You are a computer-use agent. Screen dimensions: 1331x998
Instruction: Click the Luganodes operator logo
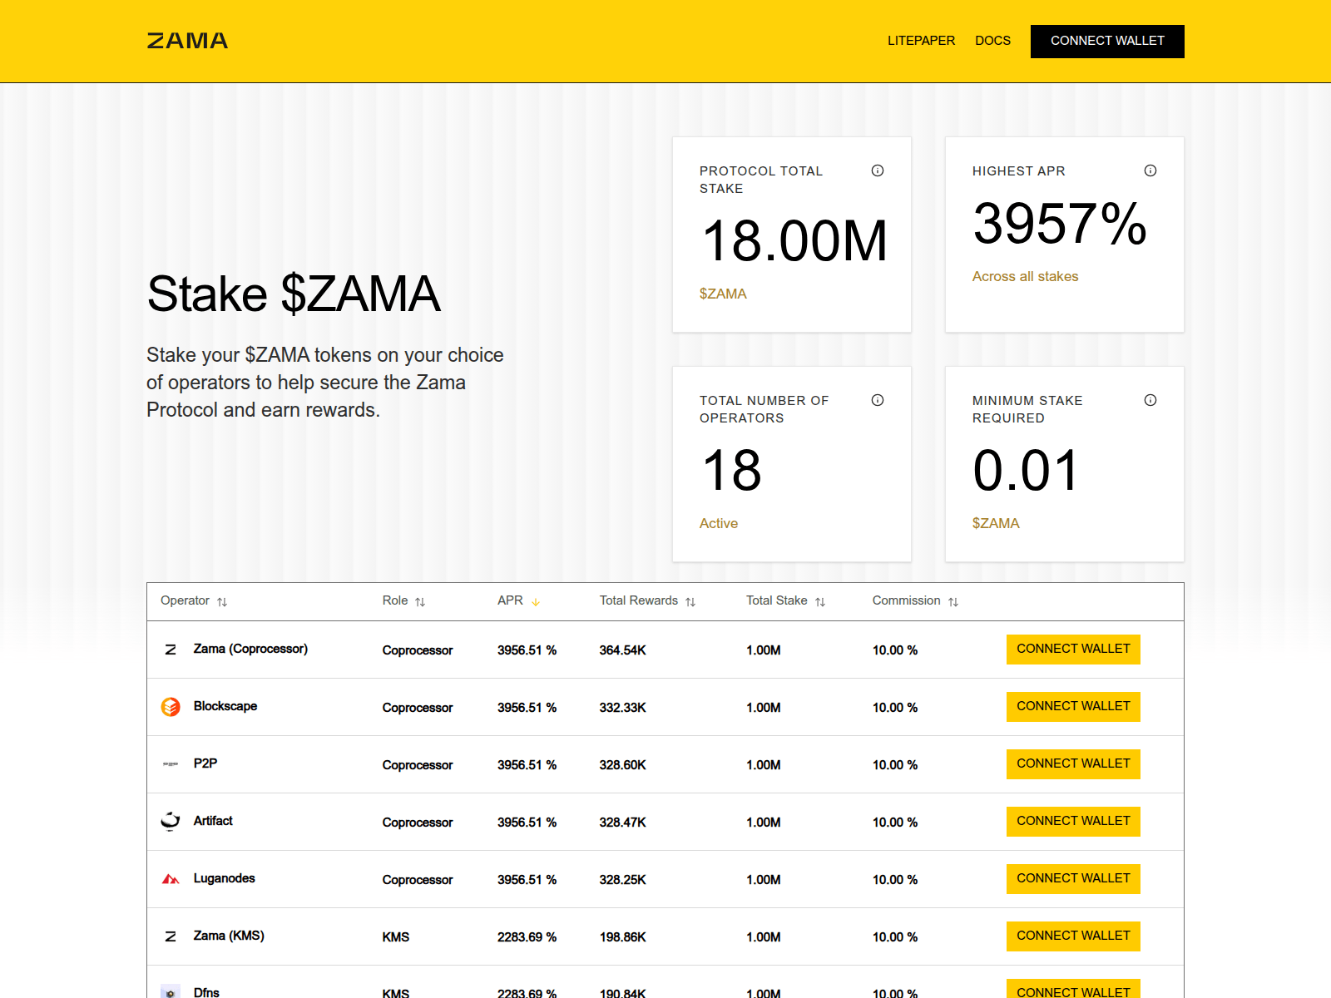pos(171,879)
